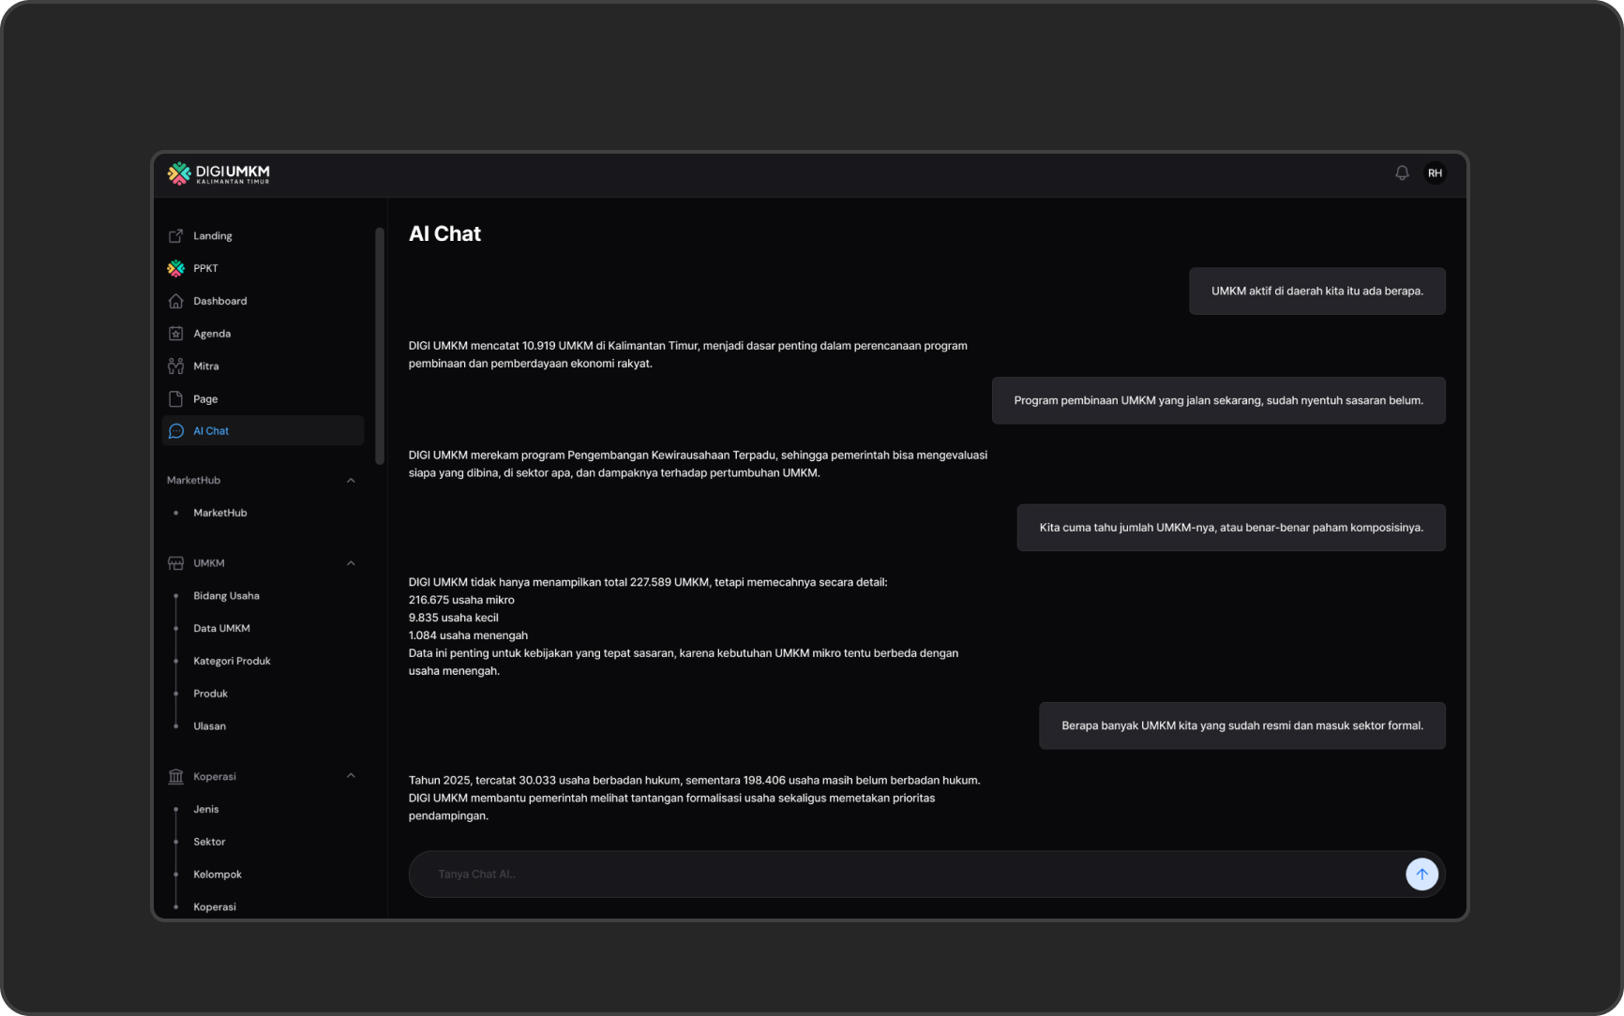Collapse the UMKM section
The width and height of the screenshot is (1624, 1016).
click(x=351, y=563)
